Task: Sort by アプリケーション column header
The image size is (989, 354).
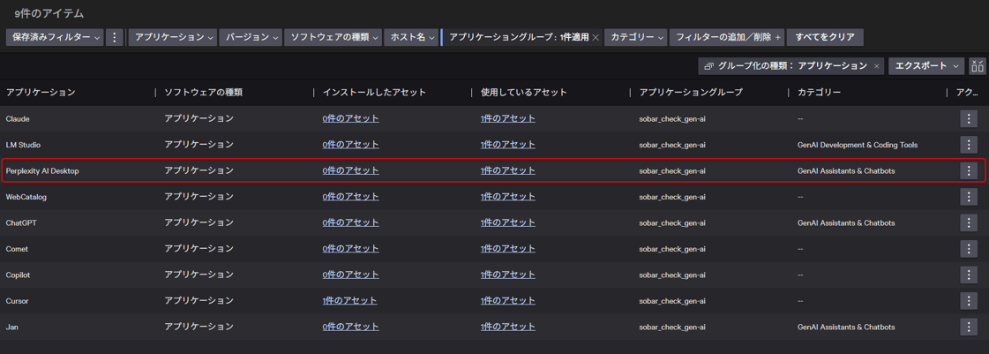Action: 41,92
